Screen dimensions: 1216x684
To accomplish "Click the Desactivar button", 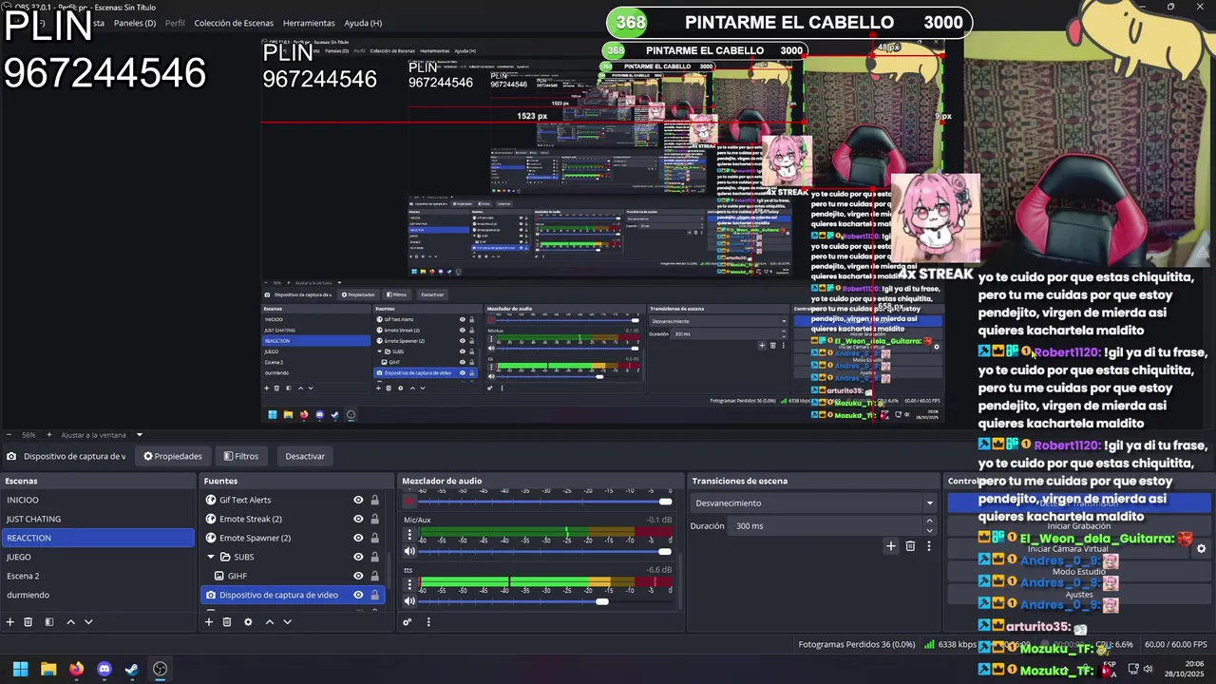I will click(305, 456).
